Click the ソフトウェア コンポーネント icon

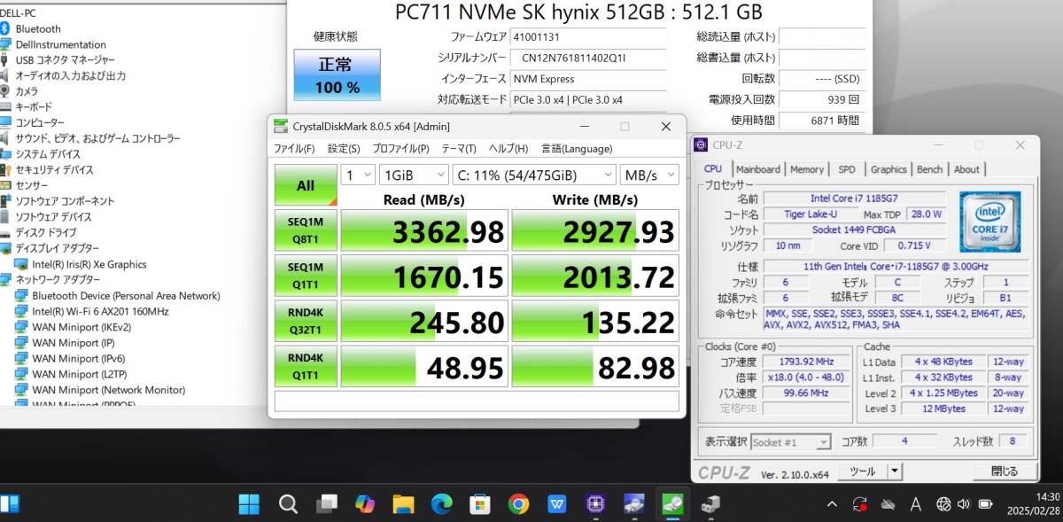tap(5, 201)
